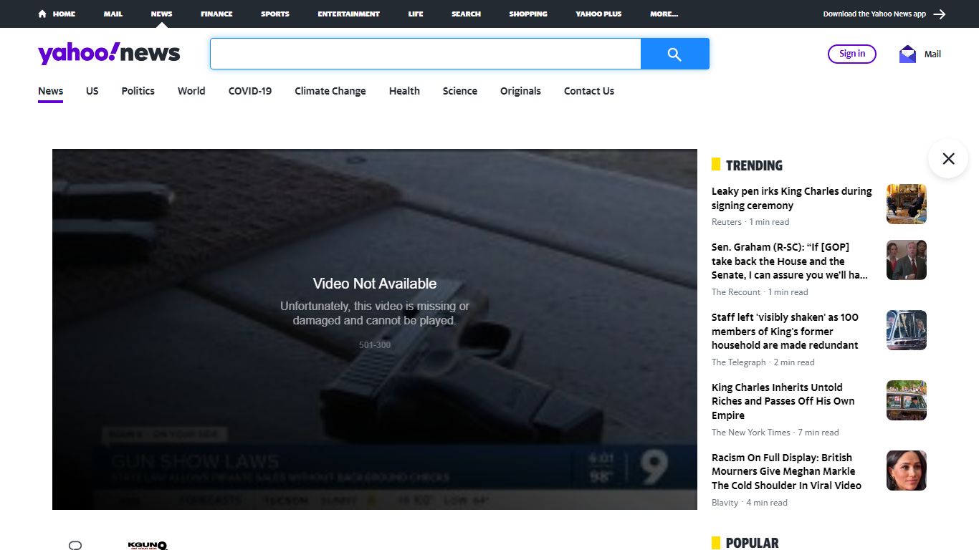Image resolution: width=979 pixels, height=550 pixels.
Task: Click 'The Telegraph · 2 min read' text
Action: coord(763,362)
